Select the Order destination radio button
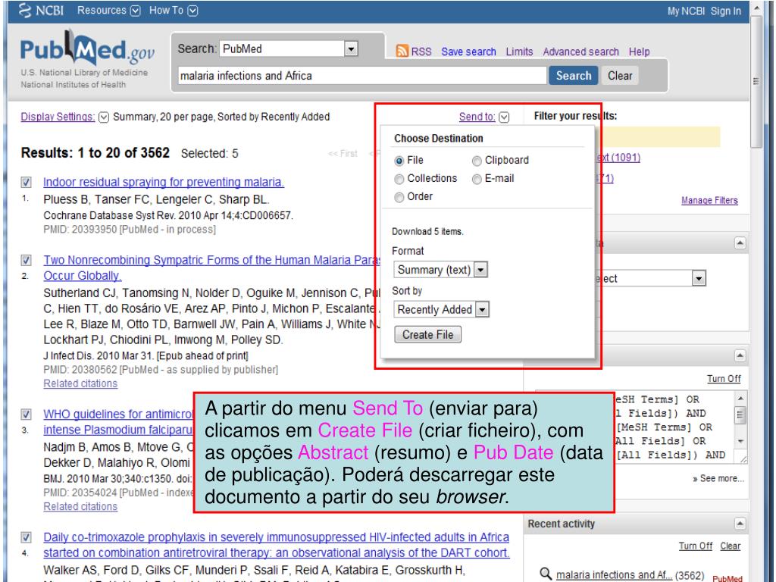 [399, 198]
